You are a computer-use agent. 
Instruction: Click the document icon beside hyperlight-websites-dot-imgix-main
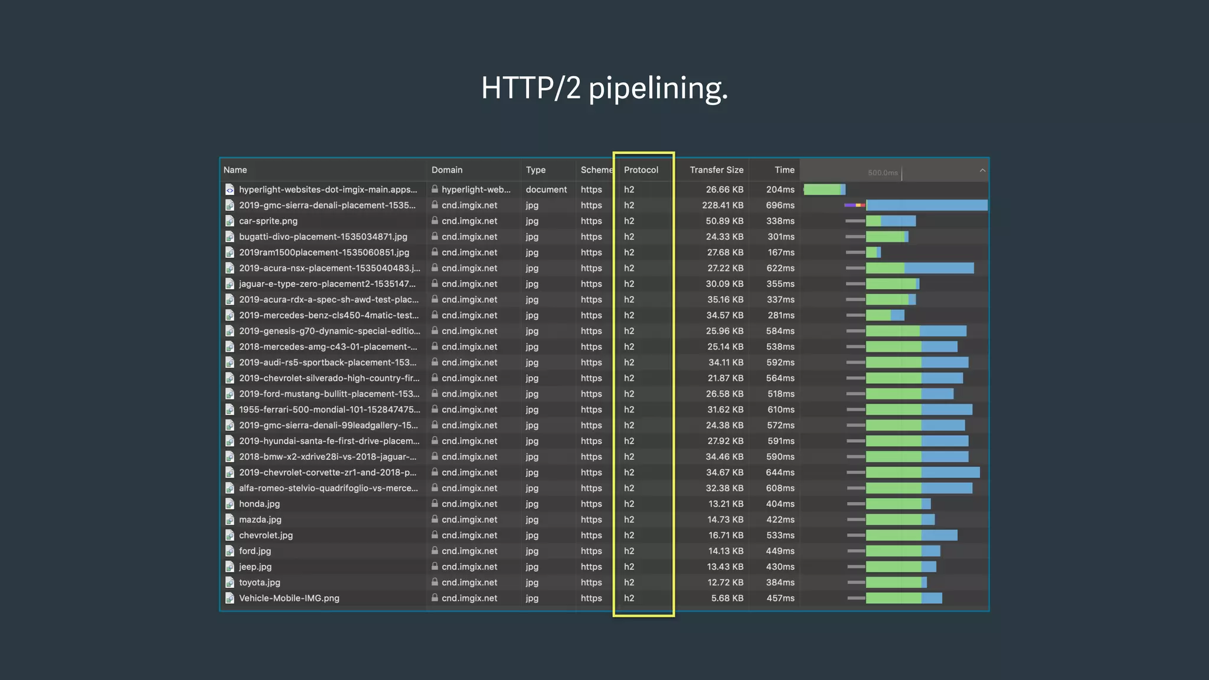(230, 189)
